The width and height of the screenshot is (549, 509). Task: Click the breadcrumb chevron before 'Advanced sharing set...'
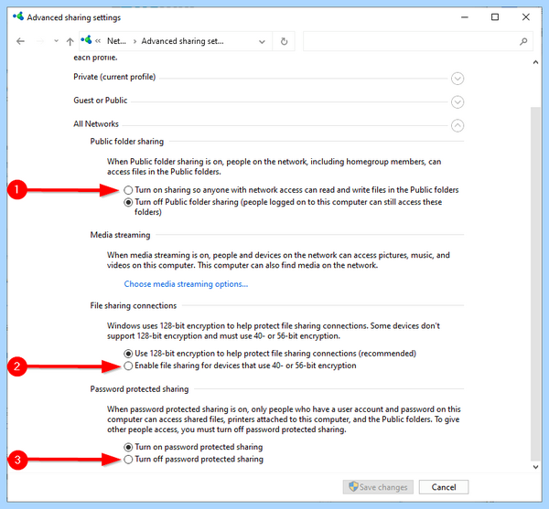point(135,42)
